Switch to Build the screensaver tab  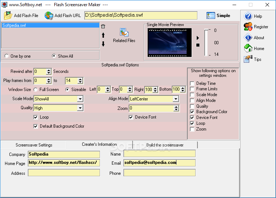(x=165, y=145)
